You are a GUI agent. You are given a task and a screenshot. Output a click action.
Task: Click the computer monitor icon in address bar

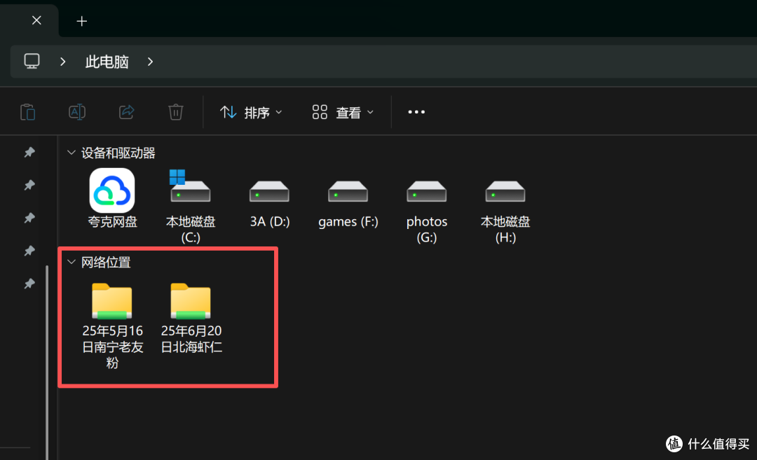(32, 61)
